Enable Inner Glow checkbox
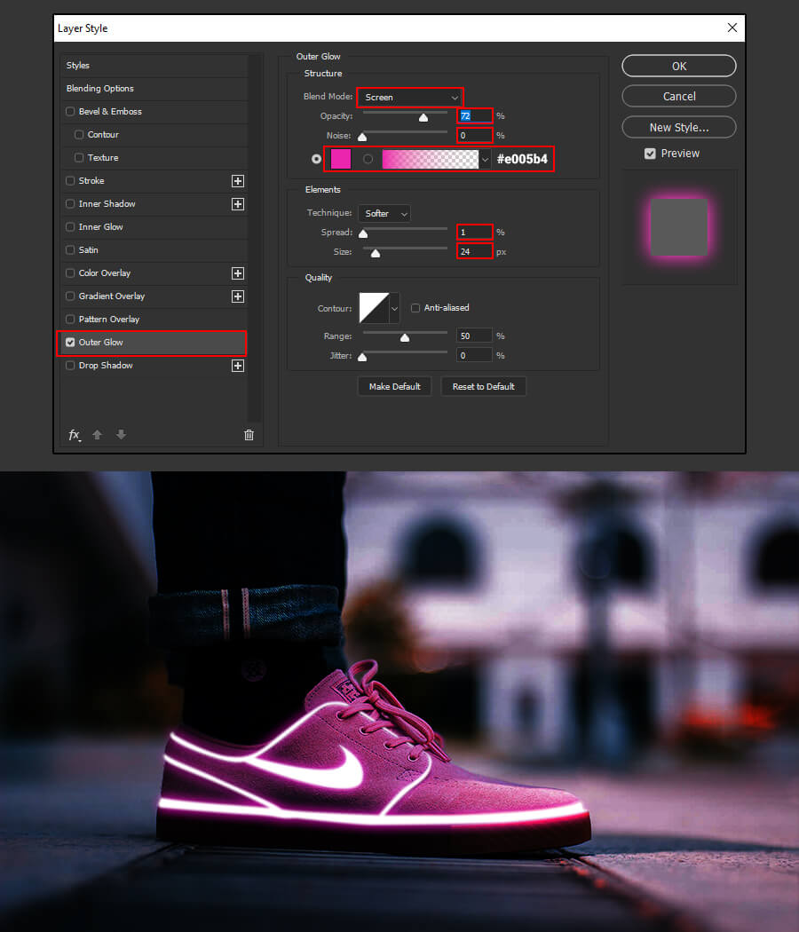 tap(70, 227)
